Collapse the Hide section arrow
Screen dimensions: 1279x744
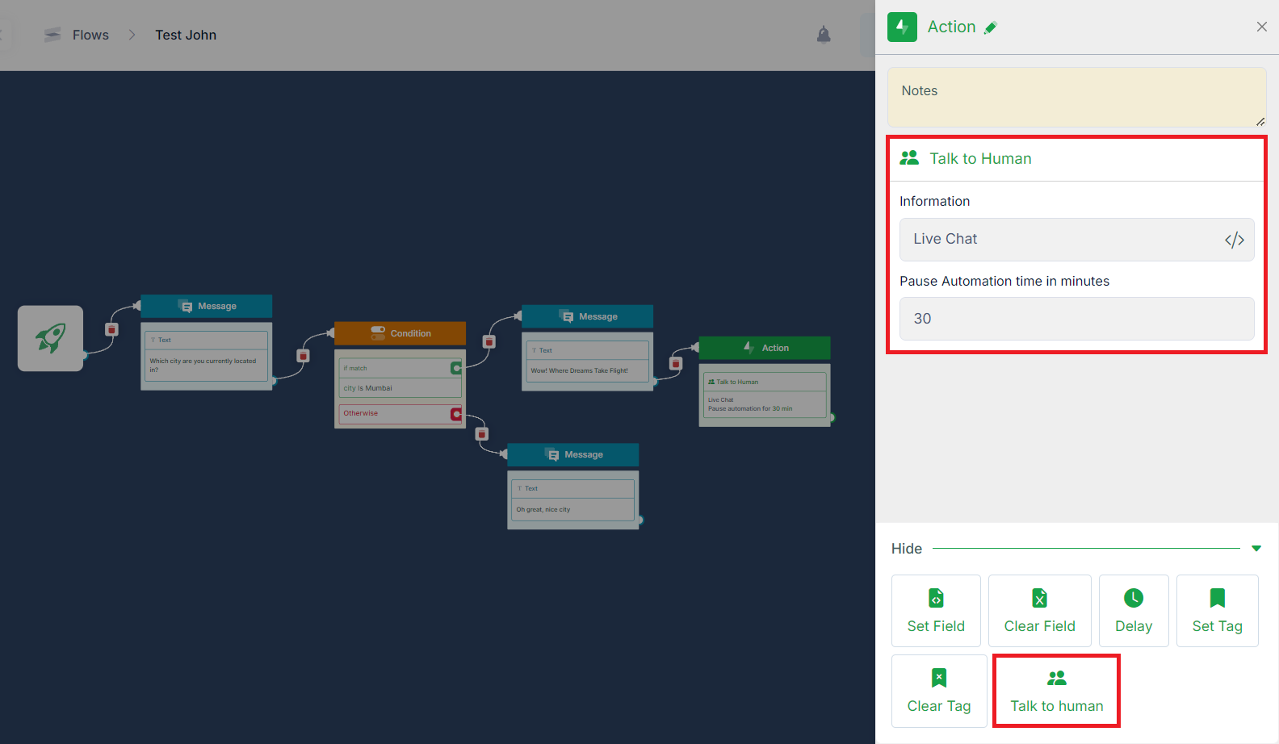[x=1256, y=549]
